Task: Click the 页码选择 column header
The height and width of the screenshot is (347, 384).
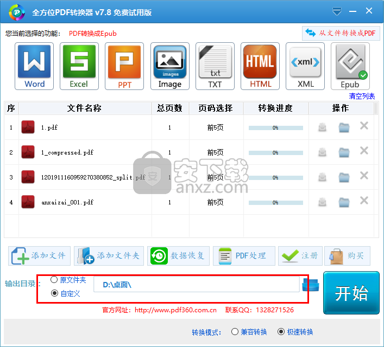Action: 216,108
